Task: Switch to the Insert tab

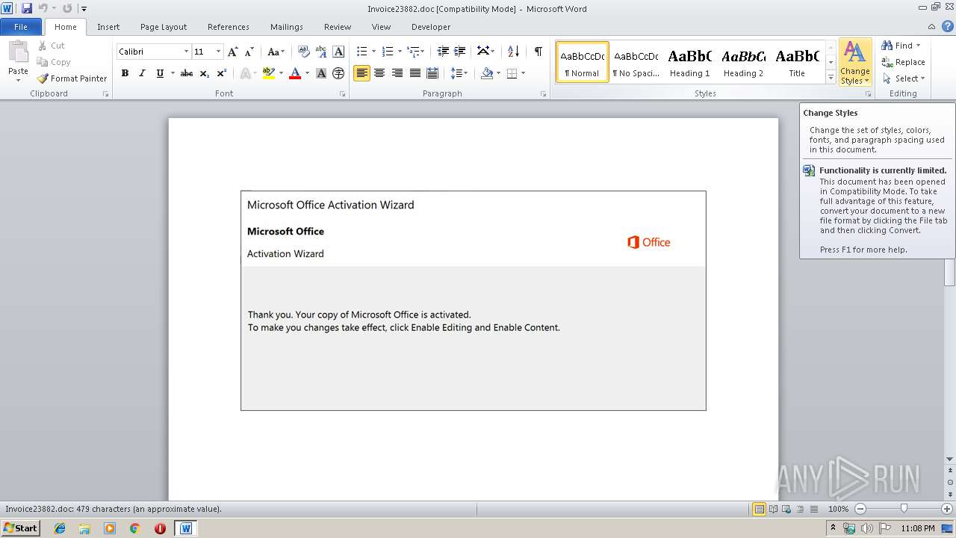Action: 108,27
